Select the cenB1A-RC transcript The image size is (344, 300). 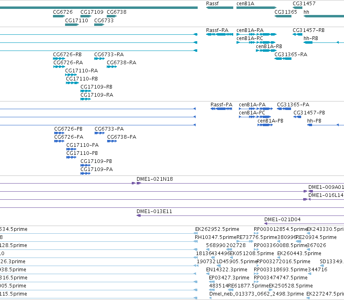256,42
